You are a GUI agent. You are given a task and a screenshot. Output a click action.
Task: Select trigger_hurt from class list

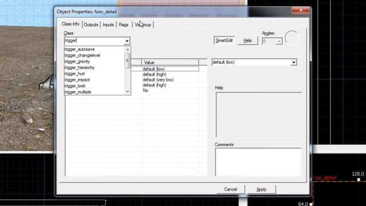click(74, 74)
